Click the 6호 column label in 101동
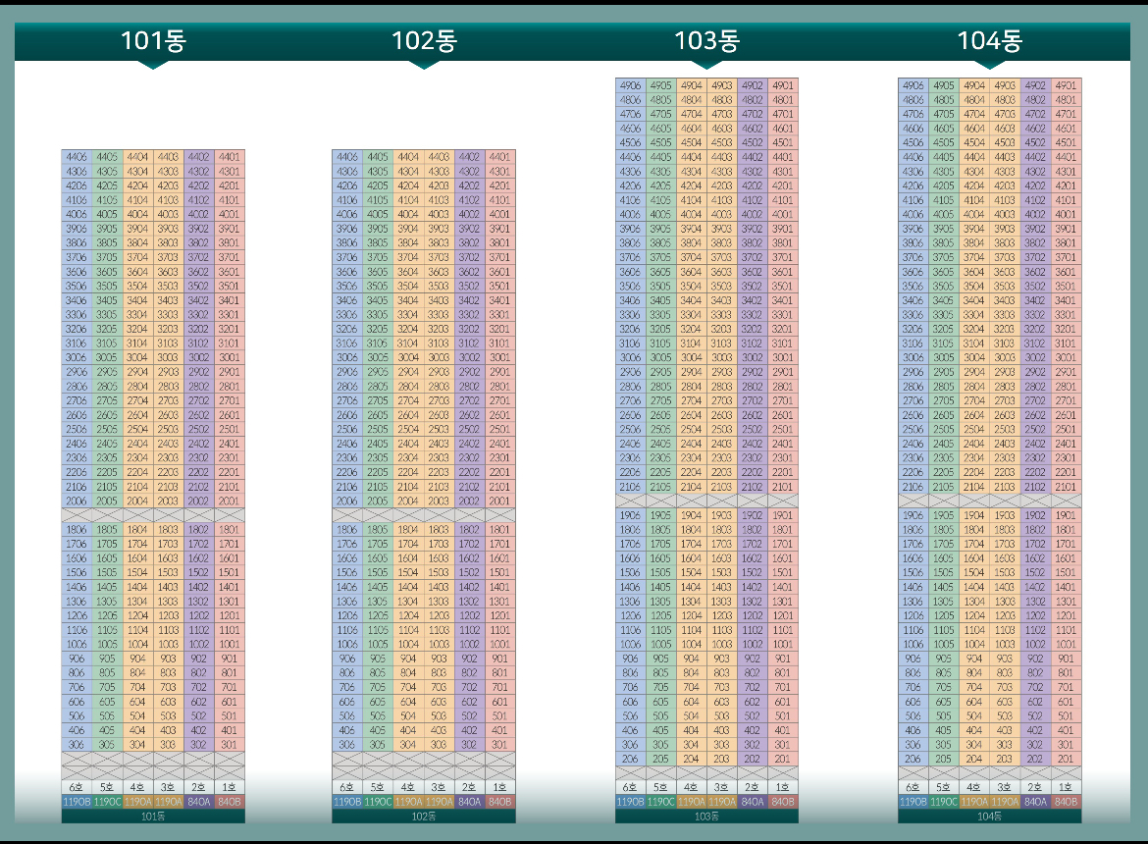This screenshot has height=844, width=1148. pos(77,787)
